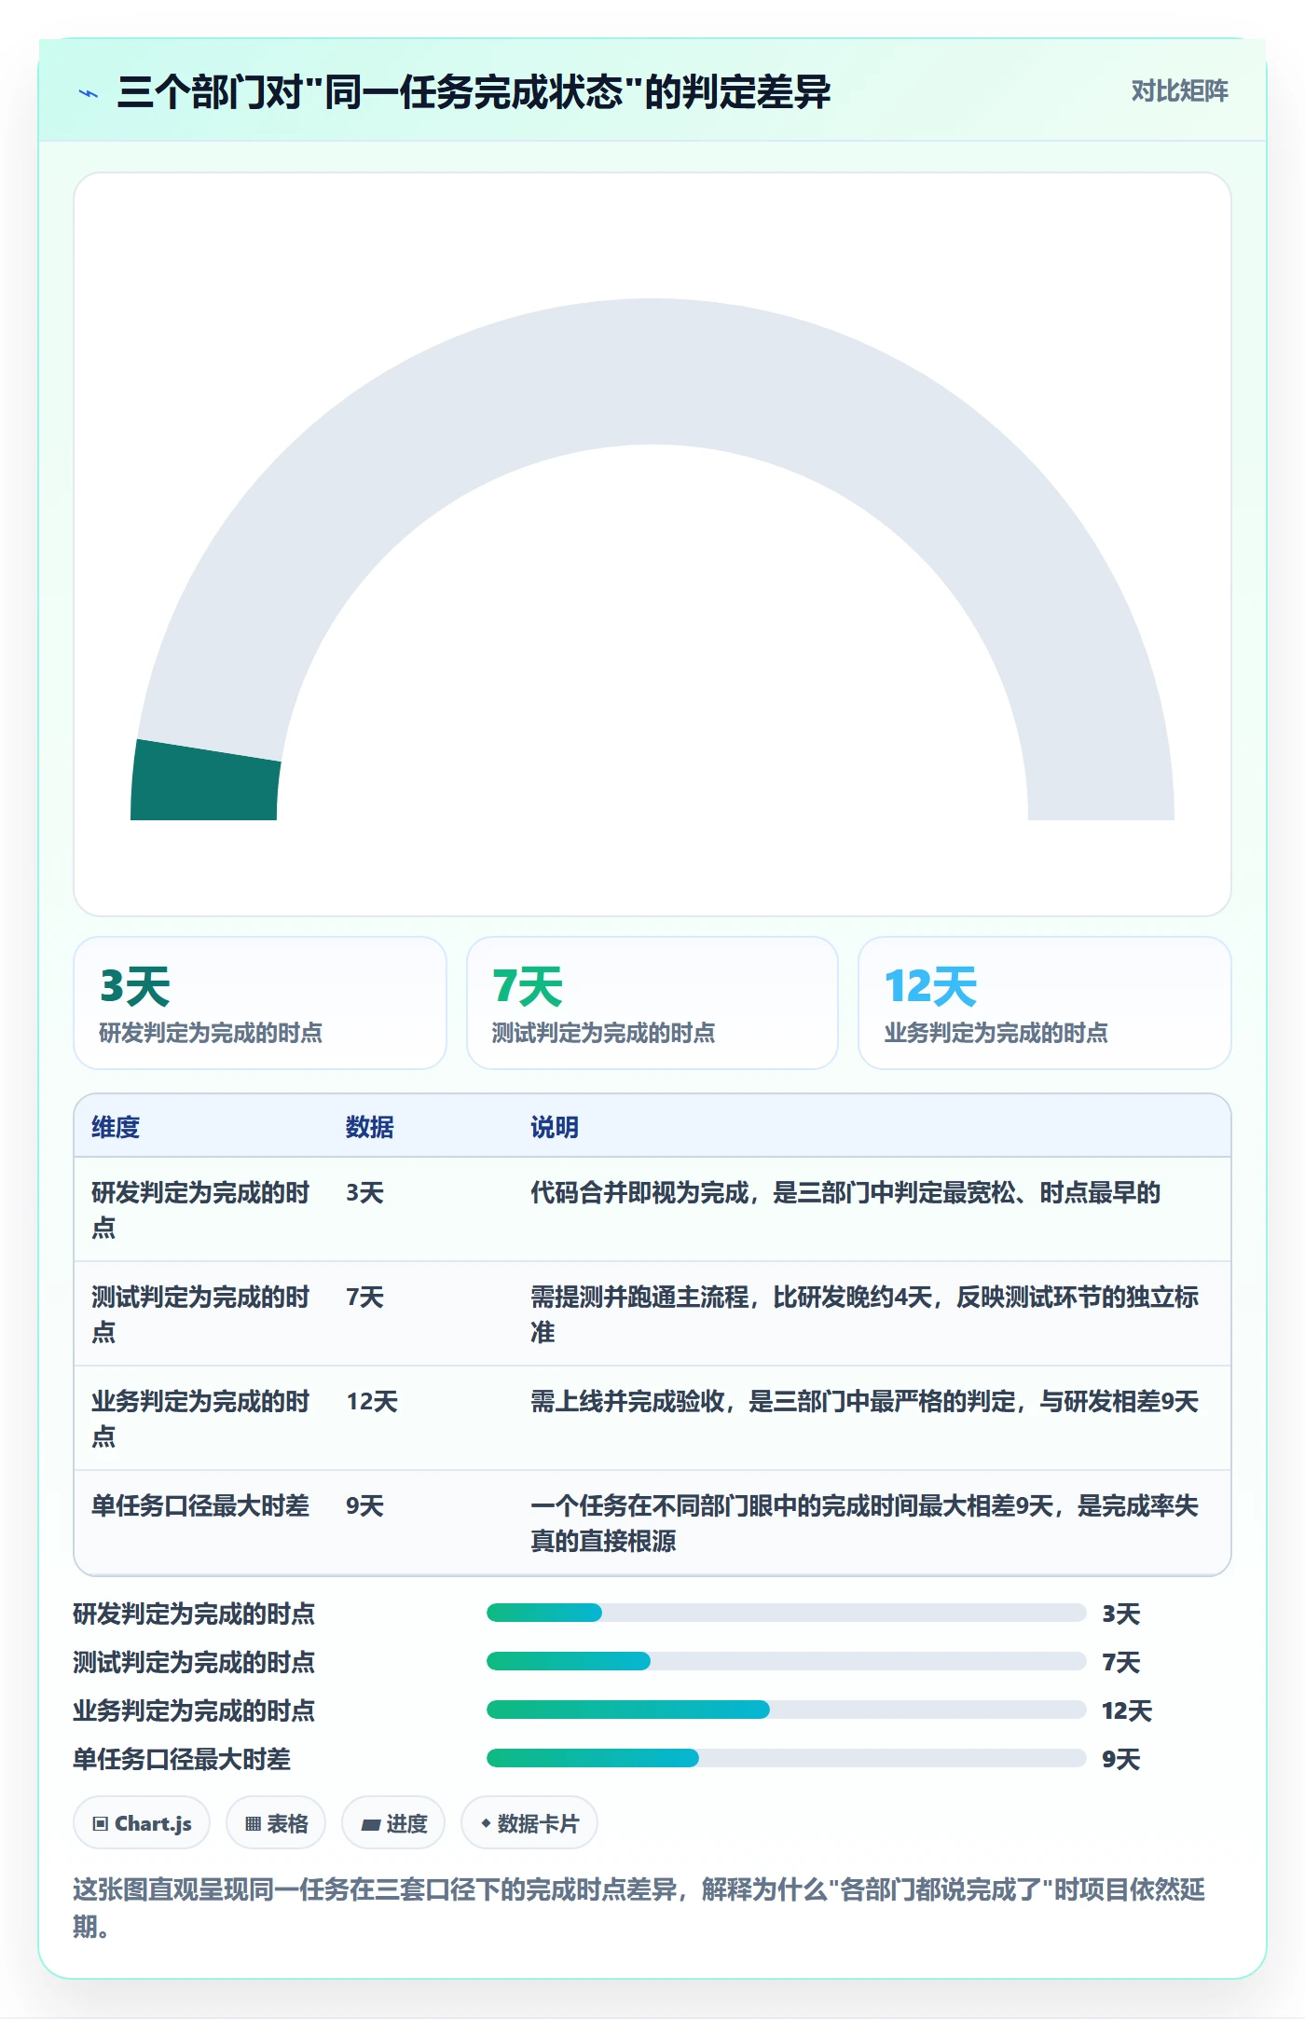Click the explanation starting 需提测并跑通主流程

point(865,1314)
